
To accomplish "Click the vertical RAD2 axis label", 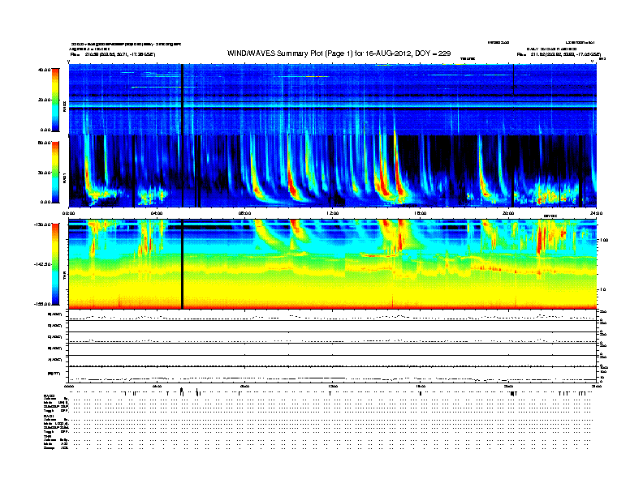I will (64, 106).
